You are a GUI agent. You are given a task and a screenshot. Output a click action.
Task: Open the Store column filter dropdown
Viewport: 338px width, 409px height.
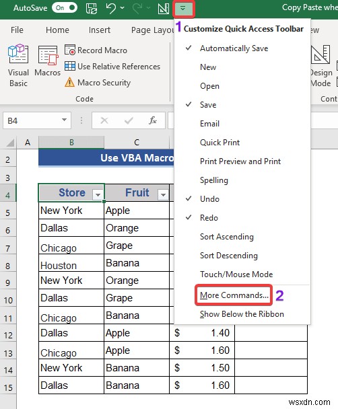[x=98, y=194]
